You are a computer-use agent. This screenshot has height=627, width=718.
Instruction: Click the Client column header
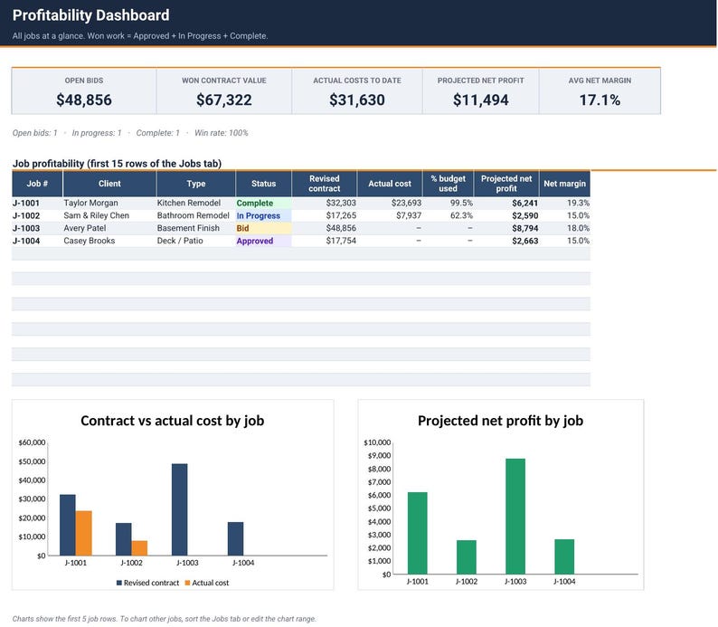tap(109, 184)
